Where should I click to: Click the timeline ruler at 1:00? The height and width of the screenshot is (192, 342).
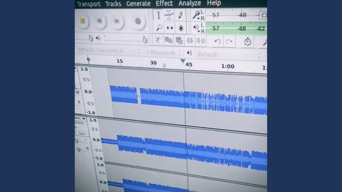point(228,66)
